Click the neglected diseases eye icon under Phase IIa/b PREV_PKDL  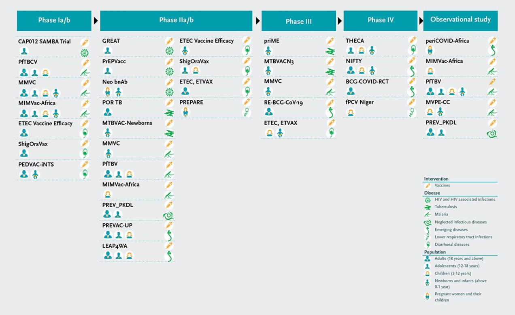[168, 215]
